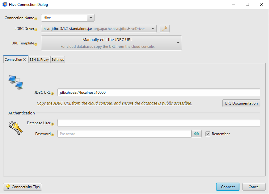The height and width of the screenshot is (194, 269).
Task: Click the Hive cube icon in the title bar
Action: 4,4
